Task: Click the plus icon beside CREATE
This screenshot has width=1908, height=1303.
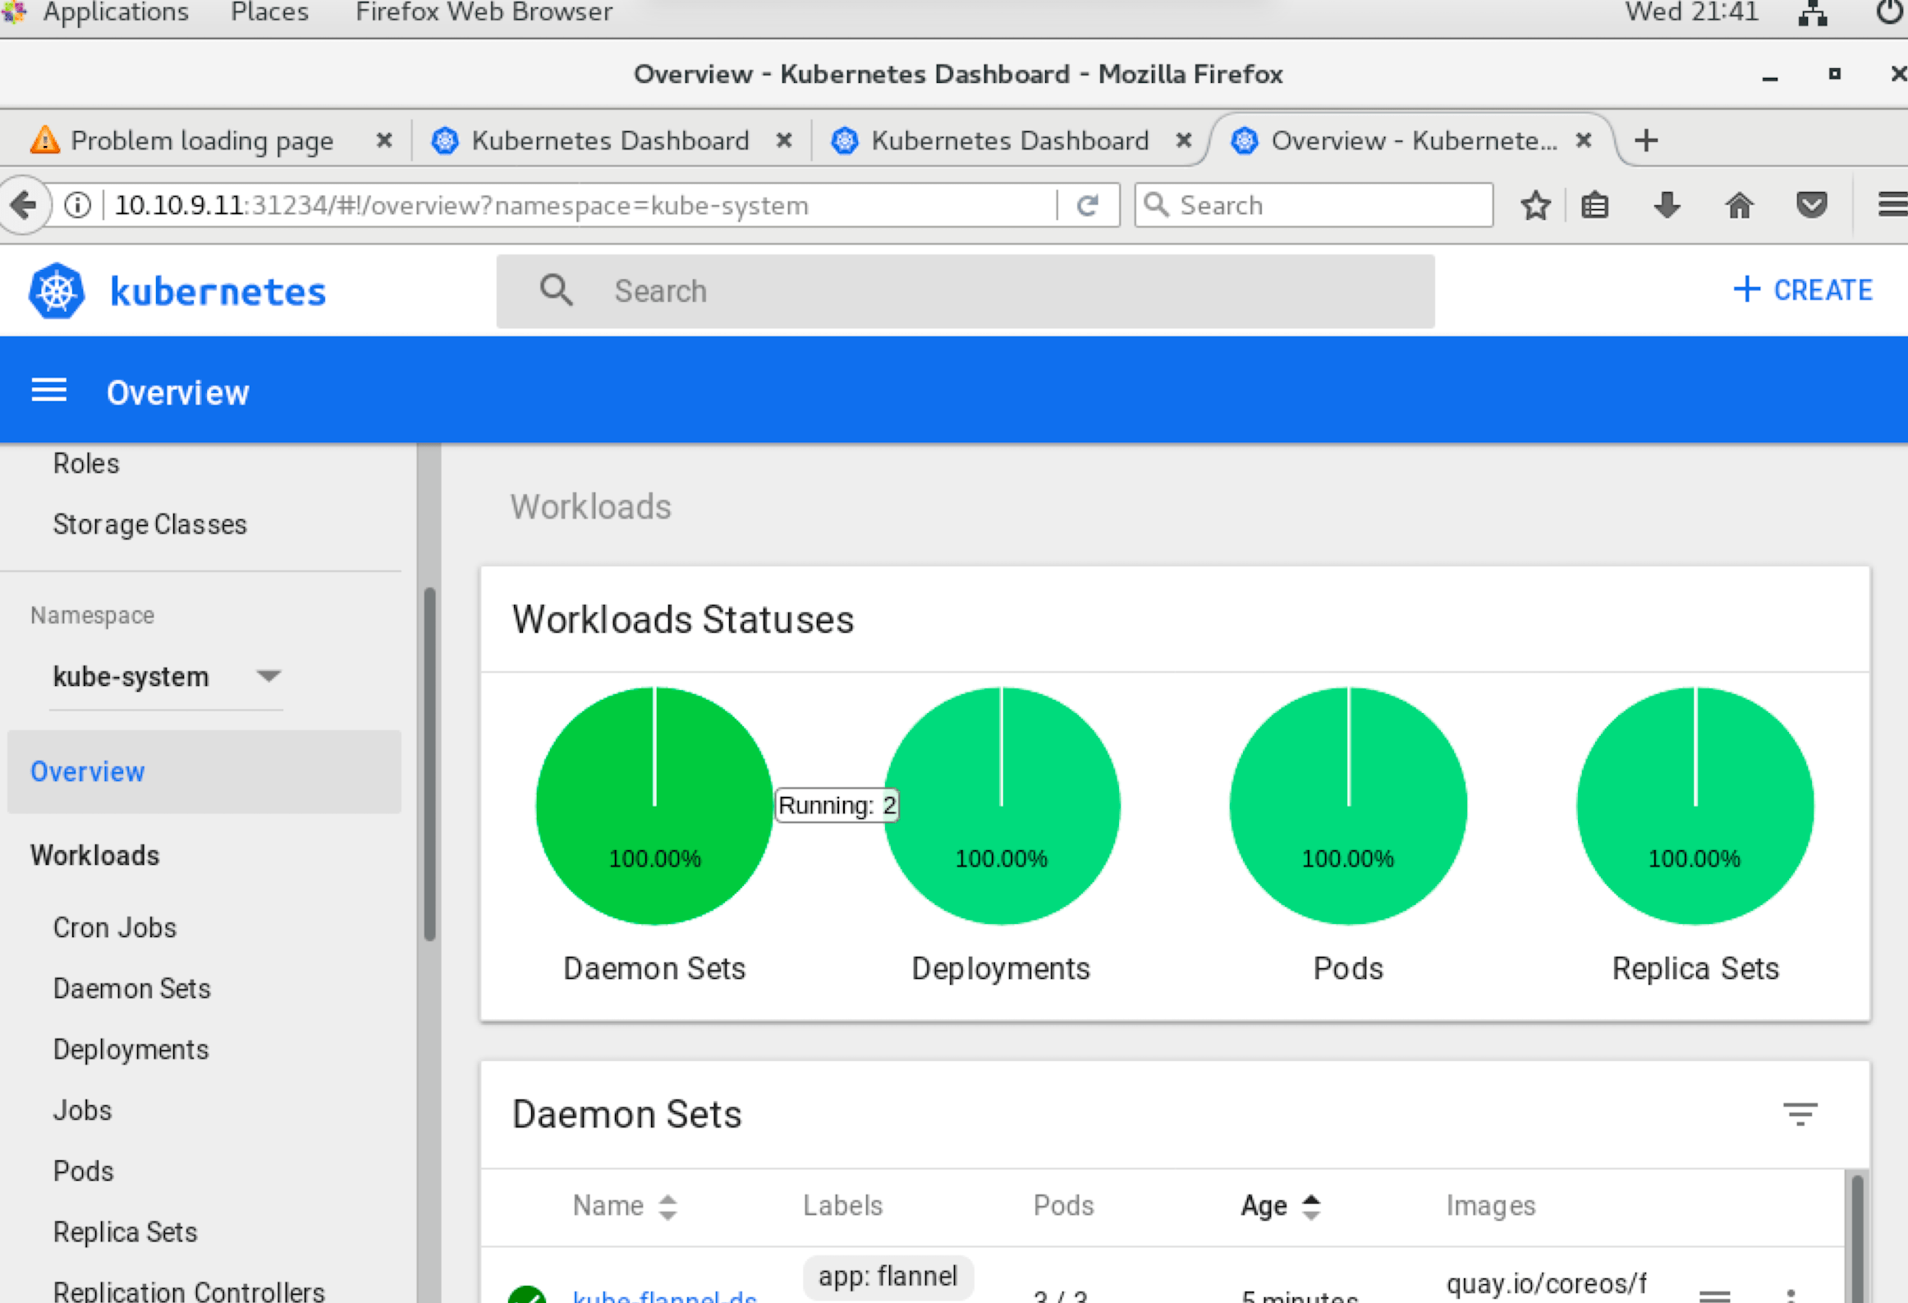Action: (x=1746, y=289)
